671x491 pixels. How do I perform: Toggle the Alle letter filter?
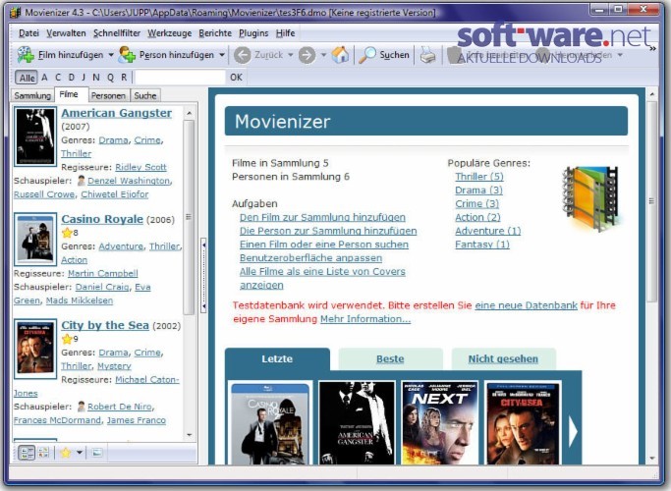pos(27,78)
